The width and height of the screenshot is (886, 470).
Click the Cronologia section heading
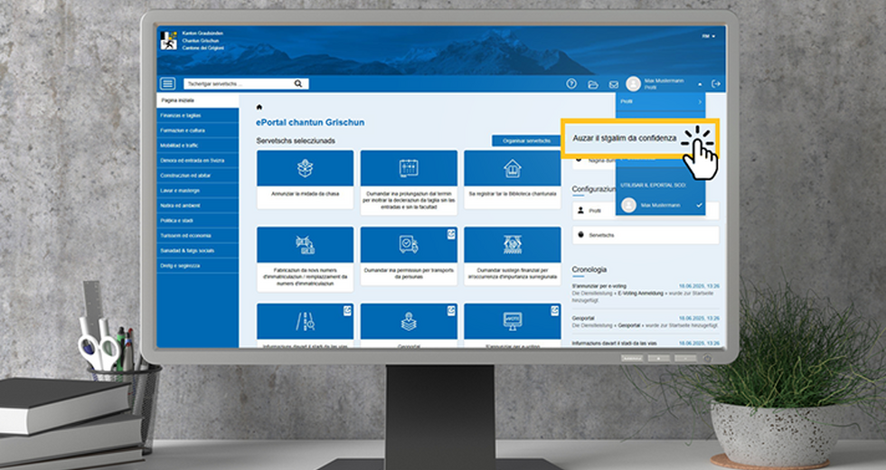589,269
